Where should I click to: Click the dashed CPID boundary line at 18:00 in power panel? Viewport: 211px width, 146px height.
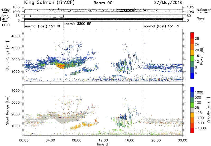pyautogui.click(x=143, y=55)
